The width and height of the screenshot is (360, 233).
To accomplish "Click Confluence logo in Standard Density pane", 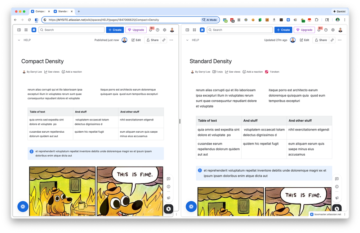I will (x=202, y=30).
